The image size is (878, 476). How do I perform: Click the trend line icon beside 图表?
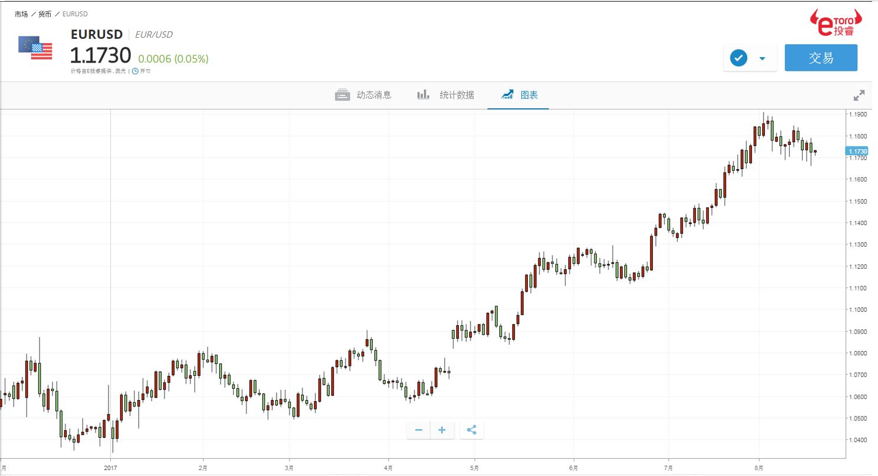[507, 95]
